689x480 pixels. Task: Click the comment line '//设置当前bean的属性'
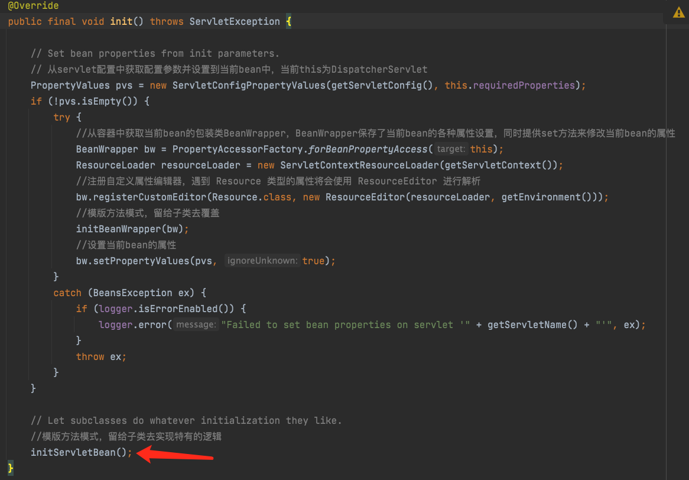126,245
